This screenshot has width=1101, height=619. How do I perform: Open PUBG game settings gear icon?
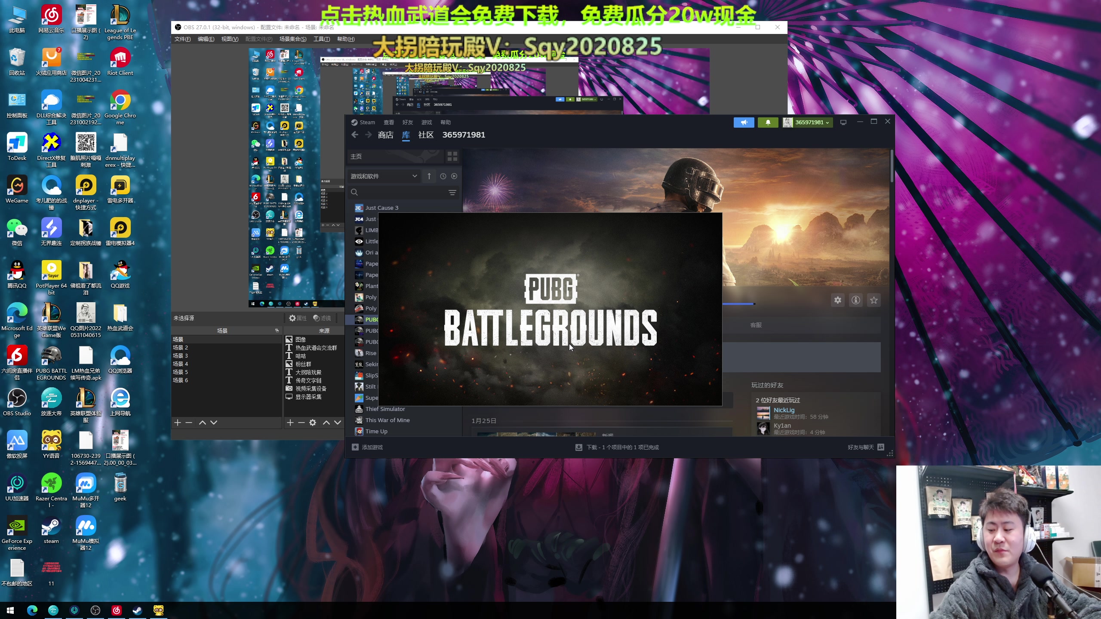click(837, 300)
